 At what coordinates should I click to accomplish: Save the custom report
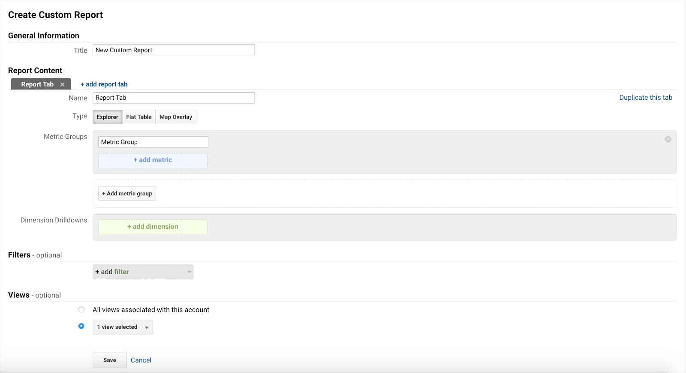(x=110, y=360)
